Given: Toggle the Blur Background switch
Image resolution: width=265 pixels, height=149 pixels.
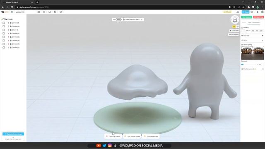Looking at the screenshot, I should click(262, 69).
